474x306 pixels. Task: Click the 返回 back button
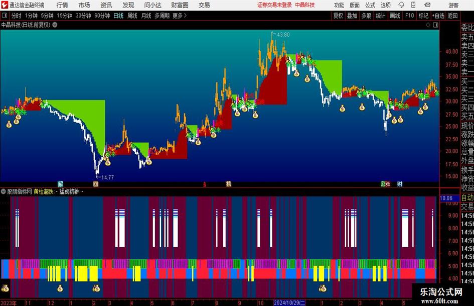point(452,16)
